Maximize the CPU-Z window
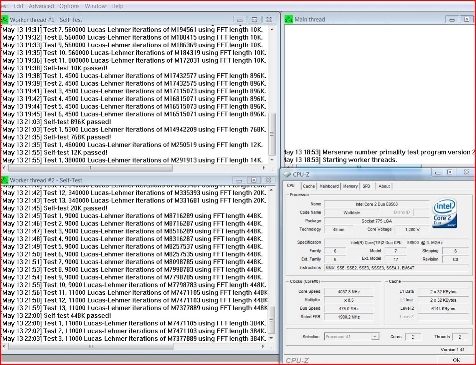Image resolution: width=476 pixels, height=365 pixels. (450, 173)
